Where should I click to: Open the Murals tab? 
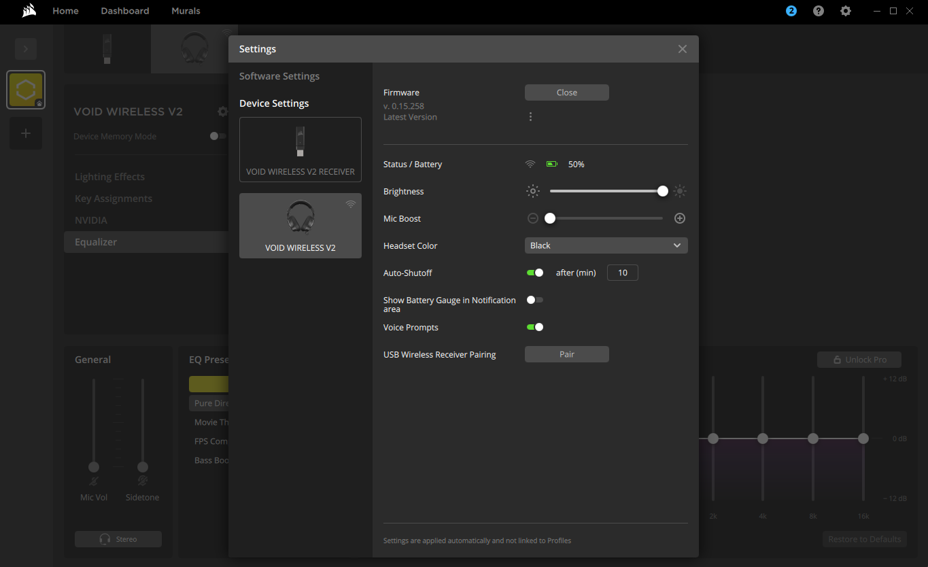186,11
